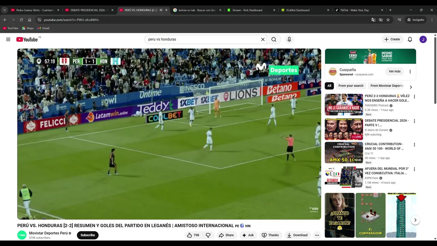Open the FANODRIC Podcast video thumbnail
437x246 pixels.
coord(344,105)
